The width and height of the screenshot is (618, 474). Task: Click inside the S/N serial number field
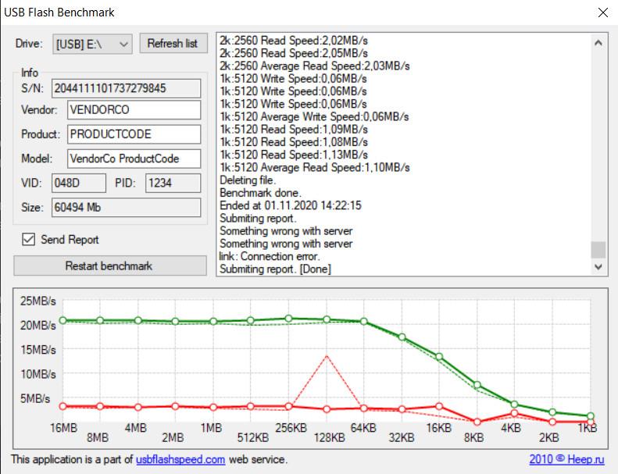(x=126, y=88)
